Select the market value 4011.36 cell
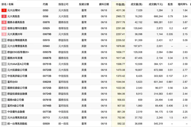This screenshot has width=191, height=127. pos(121,10)
